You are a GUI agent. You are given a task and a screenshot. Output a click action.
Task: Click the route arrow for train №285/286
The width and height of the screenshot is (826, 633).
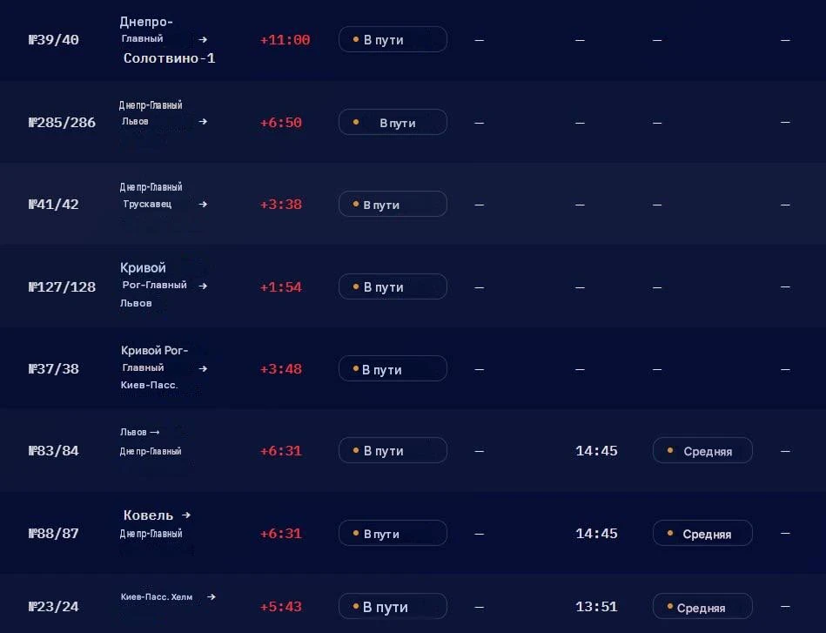pos(203,122)
